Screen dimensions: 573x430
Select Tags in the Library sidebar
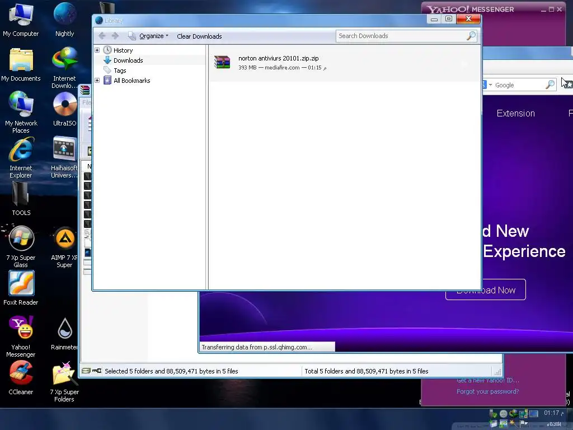point(120,70)
